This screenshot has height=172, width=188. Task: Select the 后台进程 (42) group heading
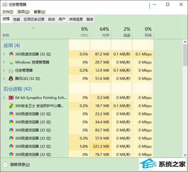click(x=17, y=89)
